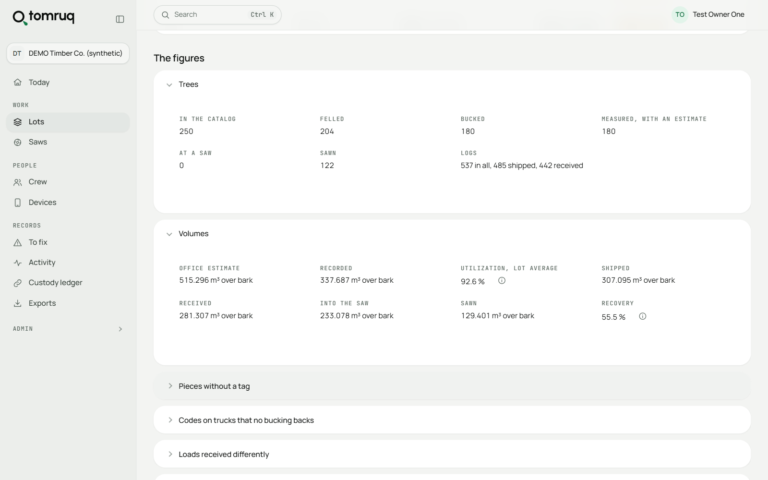Viewport: 768px width, 480px height.
Task: Click the DT company badge
Action: [x=17, y=53]
